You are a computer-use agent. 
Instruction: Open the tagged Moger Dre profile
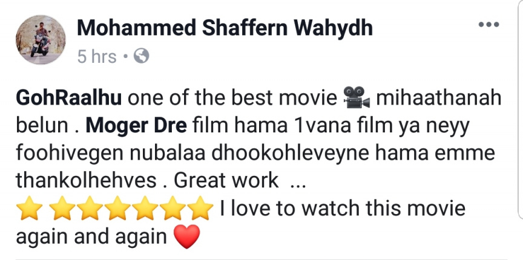point(136,126)
